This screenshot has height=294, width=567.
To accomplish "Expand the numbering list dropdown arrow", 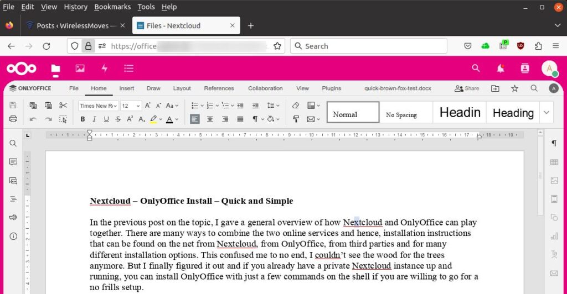I will tap(217, 106).
